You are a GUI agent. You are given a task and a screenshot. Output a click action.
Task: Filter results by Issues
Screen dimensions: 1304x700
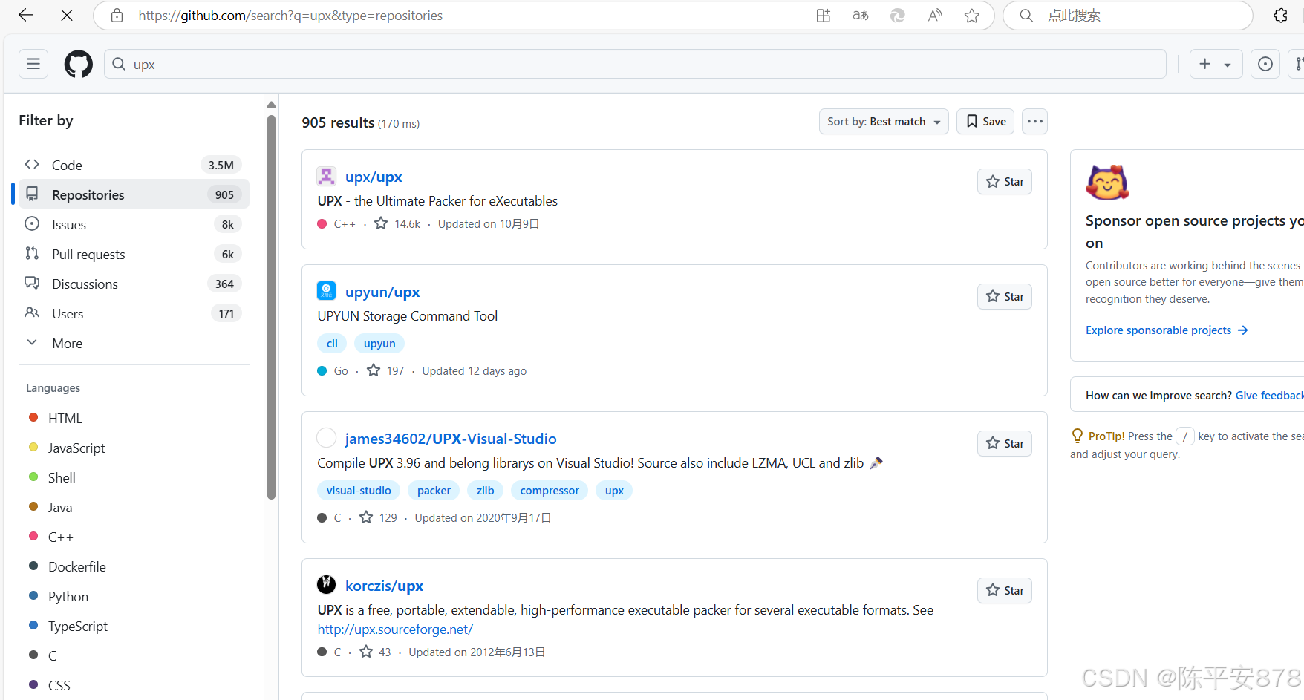[x=134, y=224]
